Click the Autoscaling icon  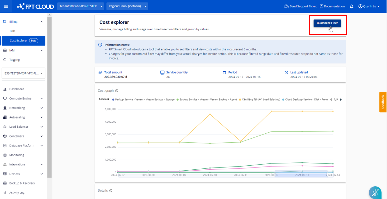click(x=5, y=117)
